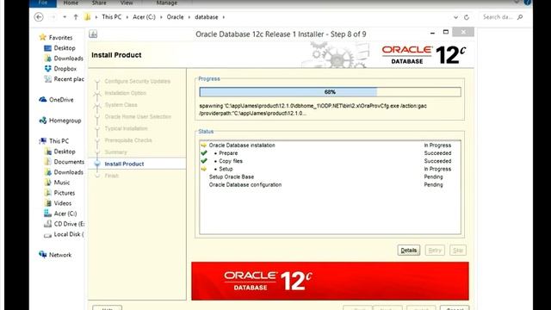Open address bar history dropdown

[455, 17]
